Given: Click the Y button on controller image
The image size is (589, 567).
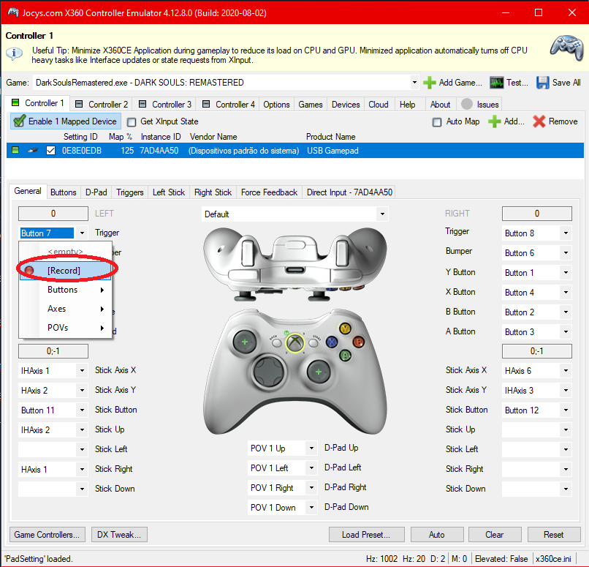Looking at the screenshot, I should [x=344, y=328].
